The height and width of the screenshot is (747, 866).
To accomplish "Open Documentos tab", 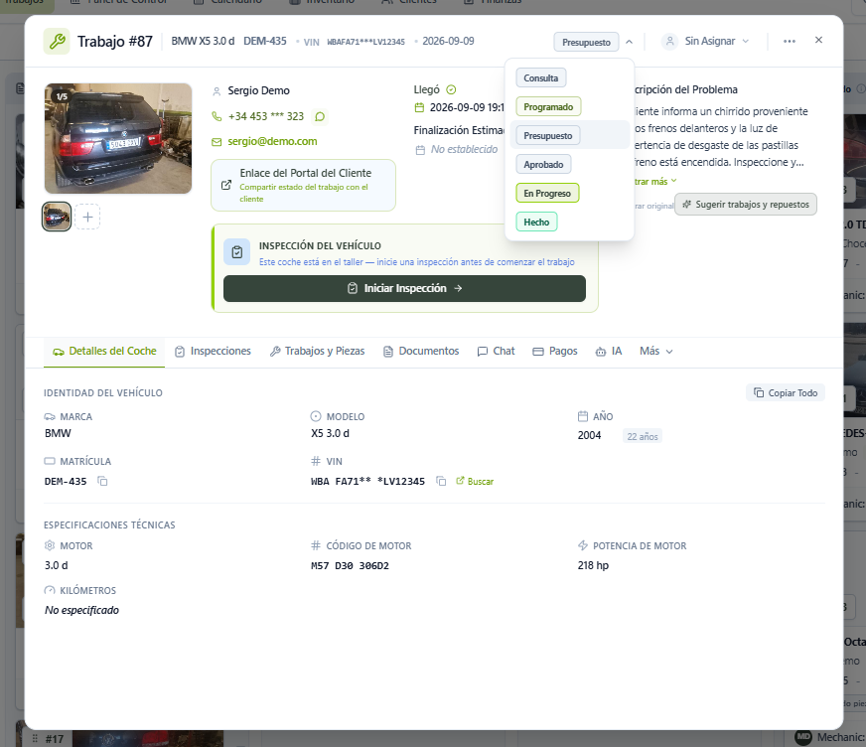I will [421, 351].
